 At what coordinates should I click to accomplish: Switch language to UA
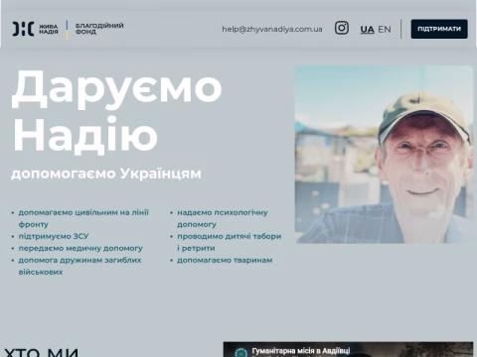click(x=367, y=30)
